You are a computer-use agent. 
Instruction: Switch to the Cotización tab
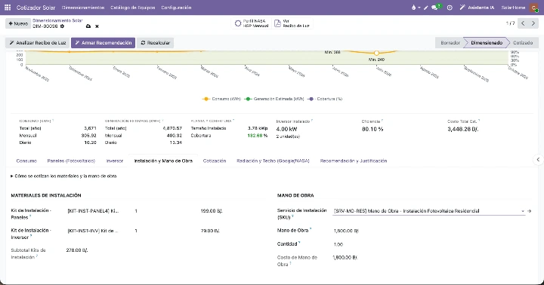point(215,161)
